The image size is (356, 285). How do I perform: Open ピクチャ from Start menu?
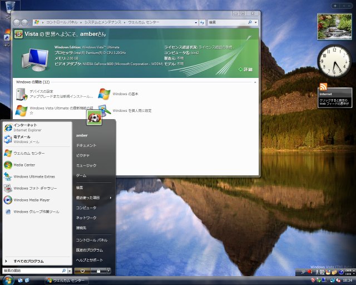(x=83, y=155)
